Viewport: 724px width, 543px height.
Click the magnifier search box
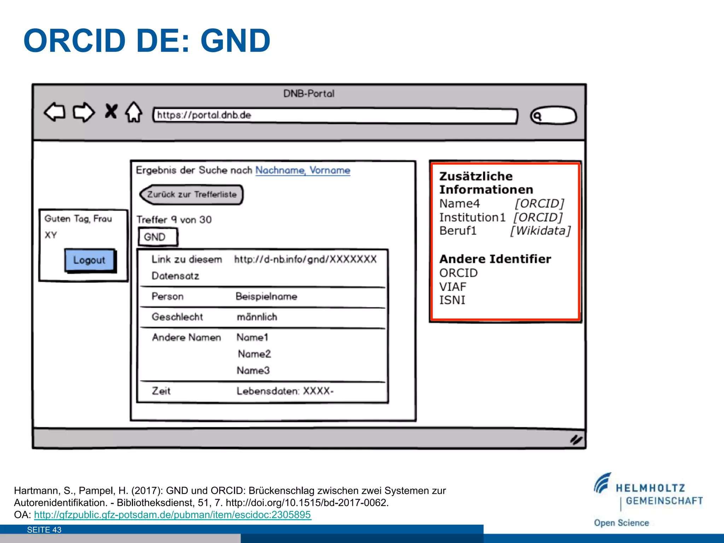click(x=553, y=116)
